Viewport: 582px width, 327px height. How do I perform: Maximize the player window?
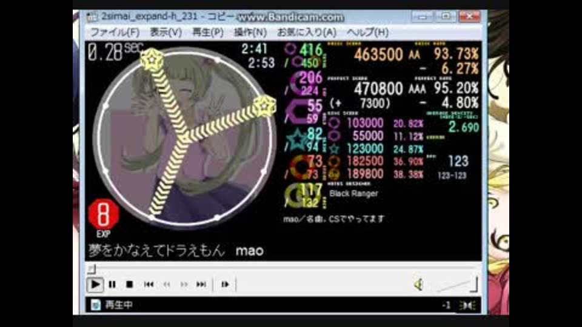pyautogui.click(x=445, y=17)
